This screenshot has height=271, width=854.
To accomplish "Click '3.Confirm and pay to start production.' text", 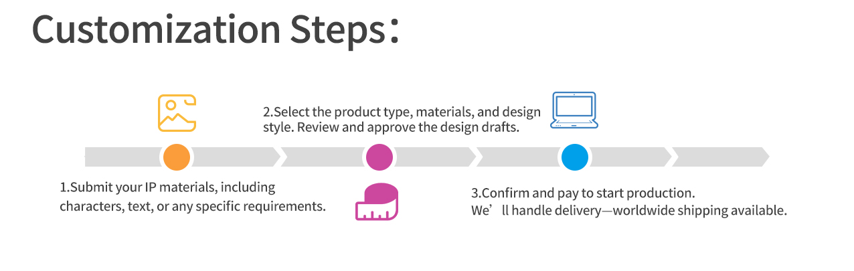I will click(583, 193).
